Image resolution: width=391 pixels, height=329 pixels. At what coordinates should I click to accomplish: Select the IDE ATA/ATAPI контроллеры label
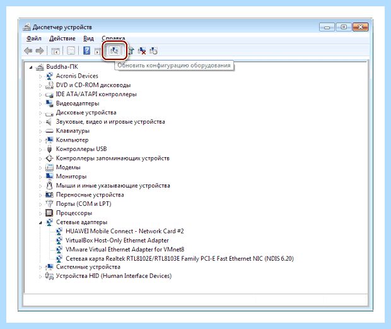pyautogui.click(x=96, y=94)
